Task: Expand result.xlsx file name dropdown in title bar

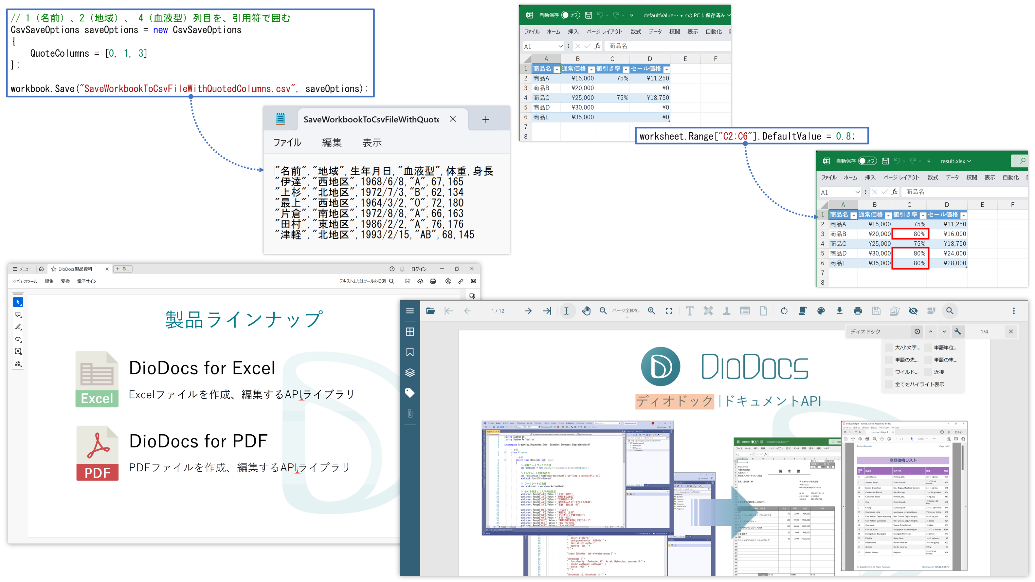Action: (x=969, y=161)
